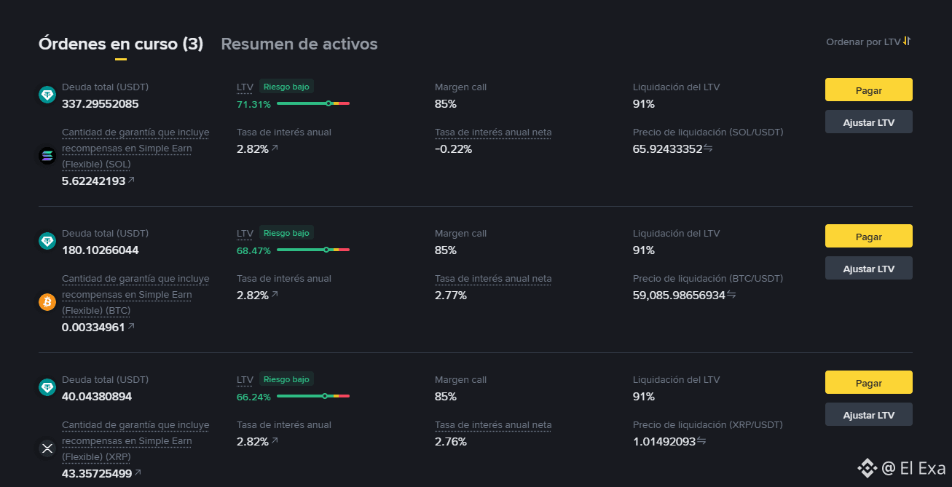The height and width of the screenshot is (487, 952).
Task: Swap liquidation price pair icon for BTC/USDT
Action: tap(731, 295)
